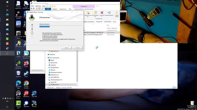The height and width of the screenshot is (110, 197).
Task: Open Видео folder in navigation pane
Action: 51,60
